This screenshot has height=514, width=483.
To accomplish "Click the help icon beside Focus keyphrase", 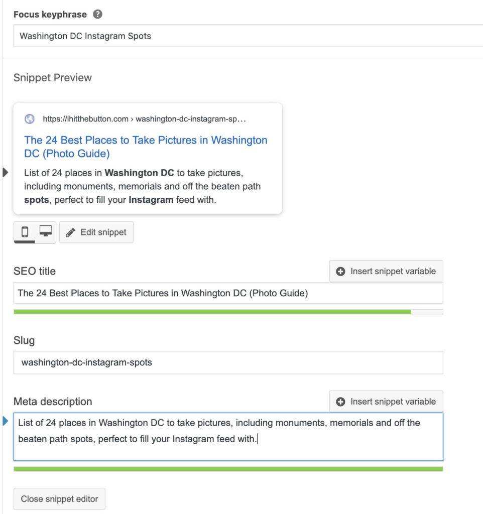I will point(98,15).
